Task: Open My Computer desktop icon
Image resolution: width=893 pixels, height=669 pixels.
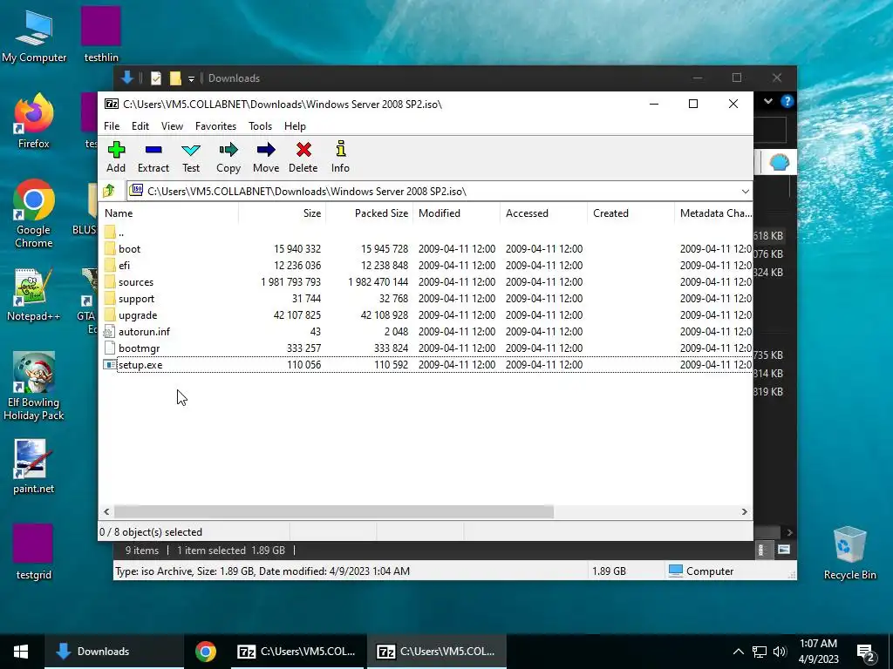Action: pos(34,35)
